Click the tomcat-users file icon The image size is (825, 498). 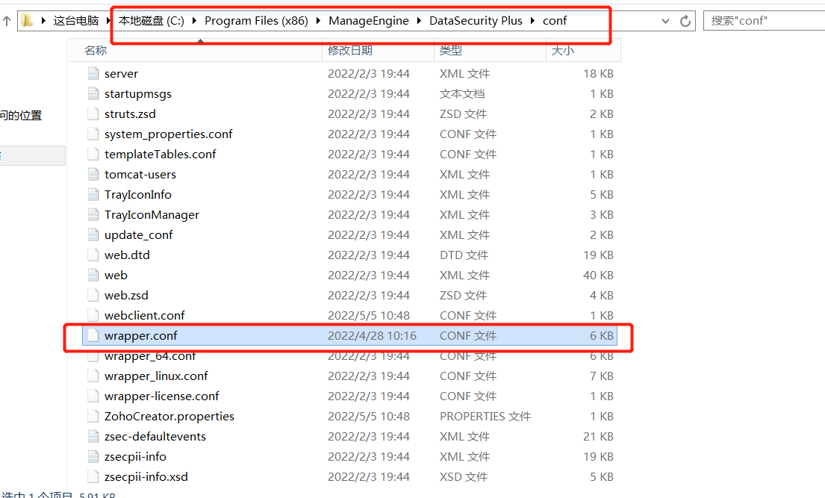click(93, 174)
